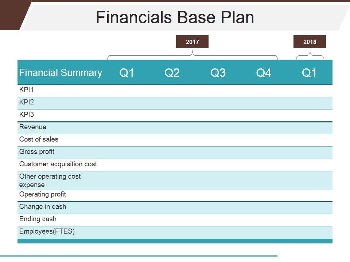Select the Gross profit row label

pos(37,152)
